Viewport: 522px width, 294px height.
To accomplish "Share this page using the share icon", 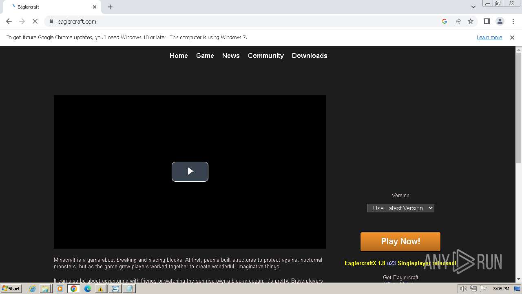I will click(x=458, y=21).
